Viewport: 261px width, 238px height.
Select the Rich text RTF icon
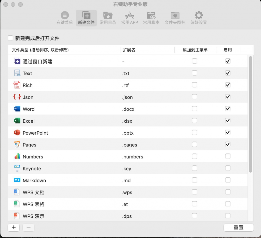(17, 85)
